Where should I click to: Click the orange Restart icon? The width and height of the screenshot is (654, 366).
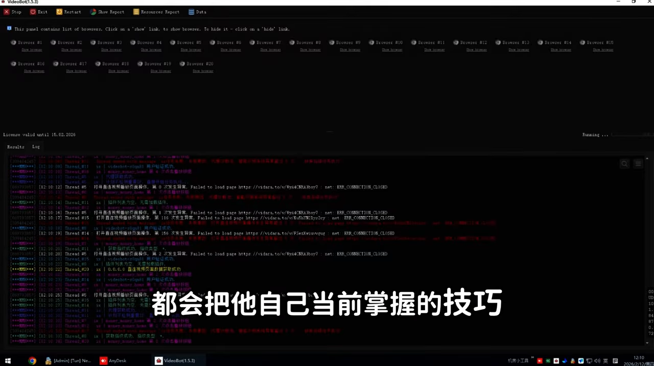point(59,12)
